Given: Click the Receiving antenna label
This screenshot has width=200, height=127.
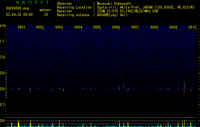Looking at the screenshot, I should point(73,15).
